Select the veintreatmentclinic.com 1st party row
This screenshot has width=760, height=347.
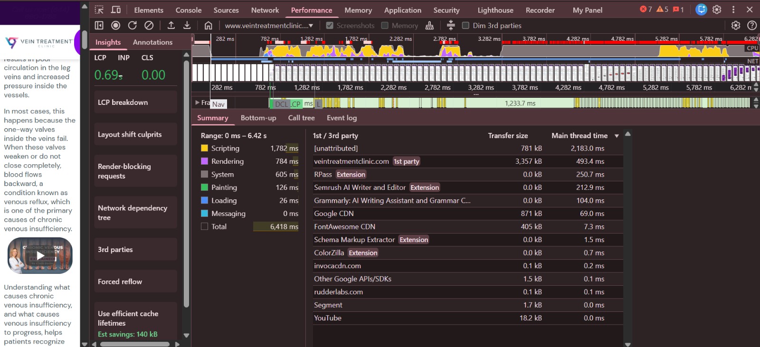[468, 161]
